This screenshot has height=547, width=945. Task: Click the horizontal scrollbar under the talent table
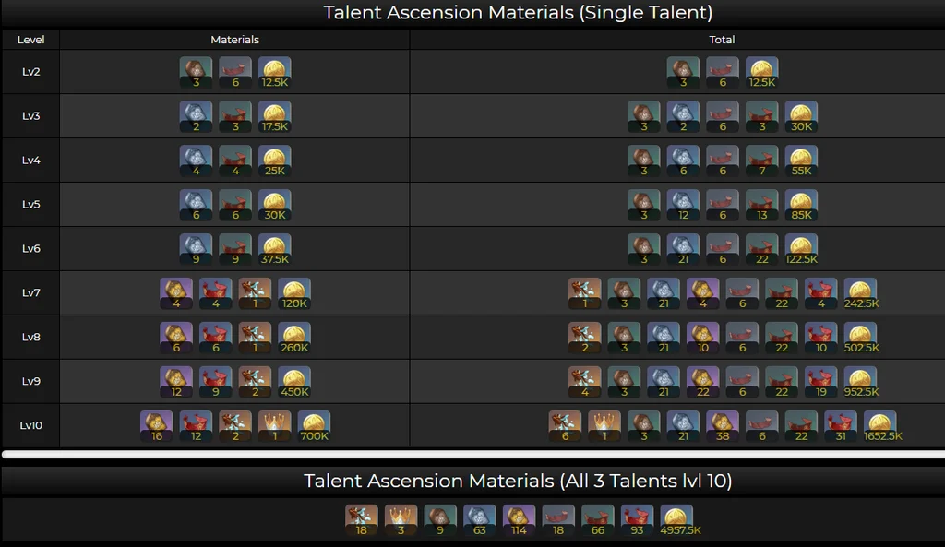[x=473, y=454]
